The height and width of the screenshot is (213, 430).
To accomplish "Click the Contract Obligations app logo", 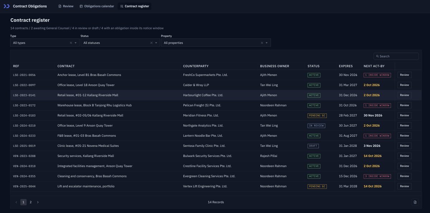I will [6, 6].
